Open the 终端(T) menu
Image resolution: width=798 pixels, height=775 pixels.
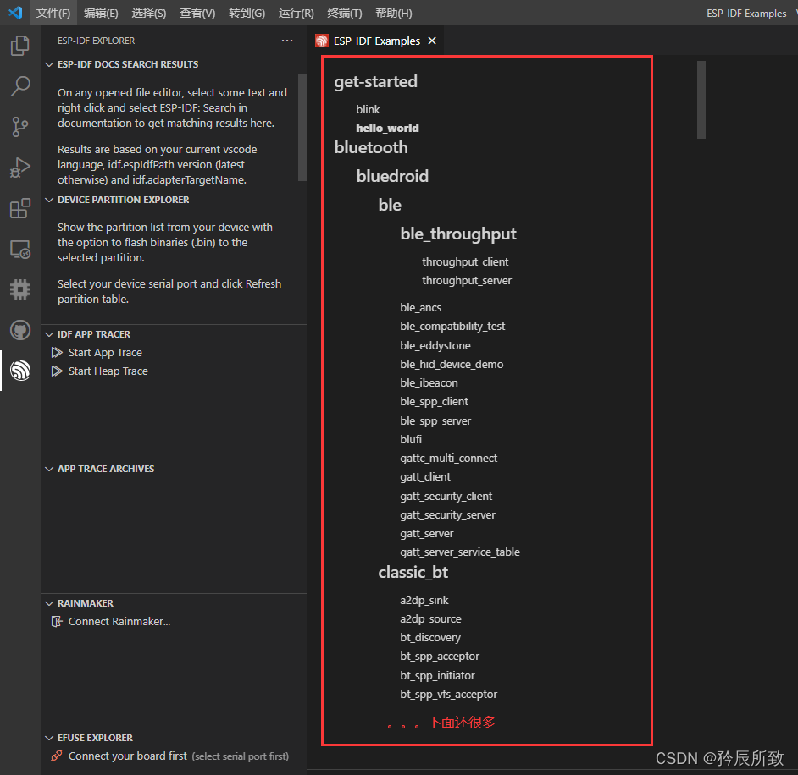tap(345, 13)
